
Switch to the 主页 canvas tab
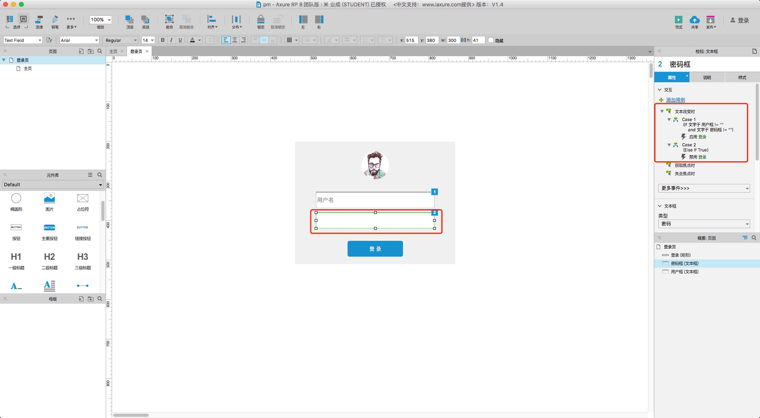click(113, 51)
